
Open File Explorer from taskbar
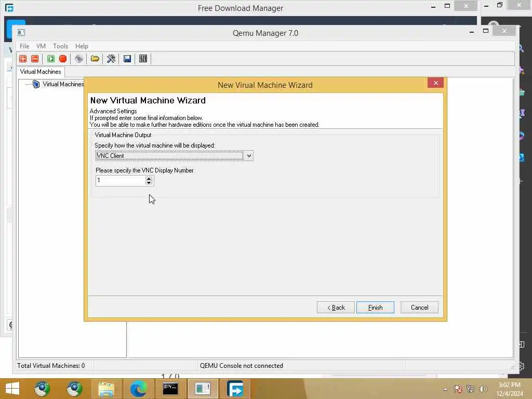pyautogui.click(x=106, y=389)
